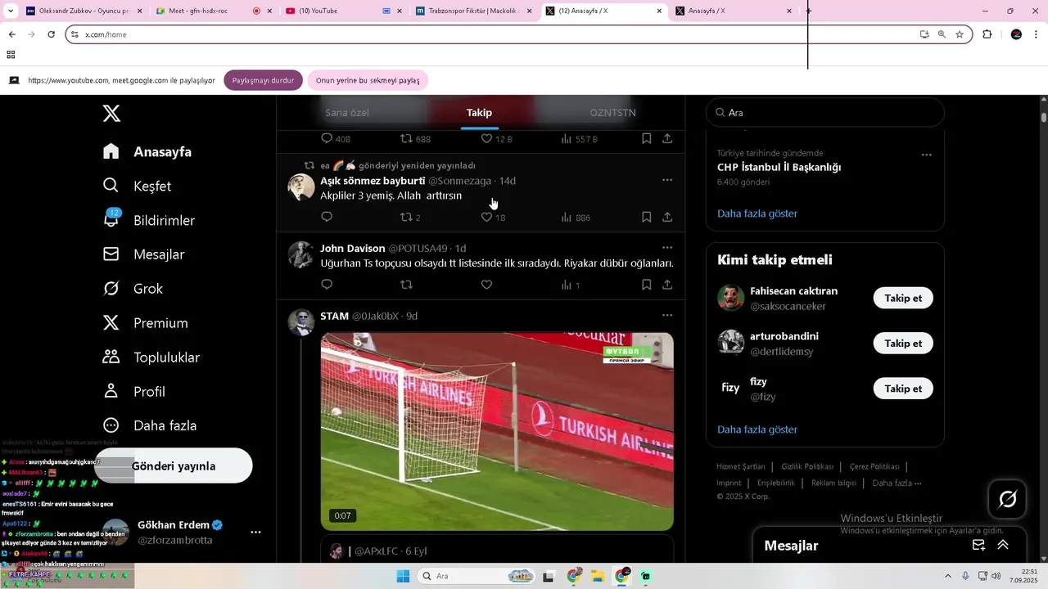Screen dimensions: 1048x589
Task: Click Onun yerine bu sekmeyi paylaş
Action: coord(368,80)
